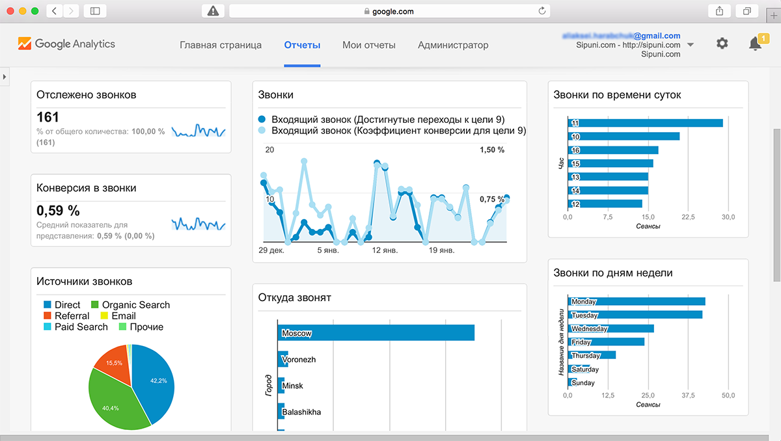Click the Thursday weekday bar
This screenshot has height=441, width=781.
[592, 355]
